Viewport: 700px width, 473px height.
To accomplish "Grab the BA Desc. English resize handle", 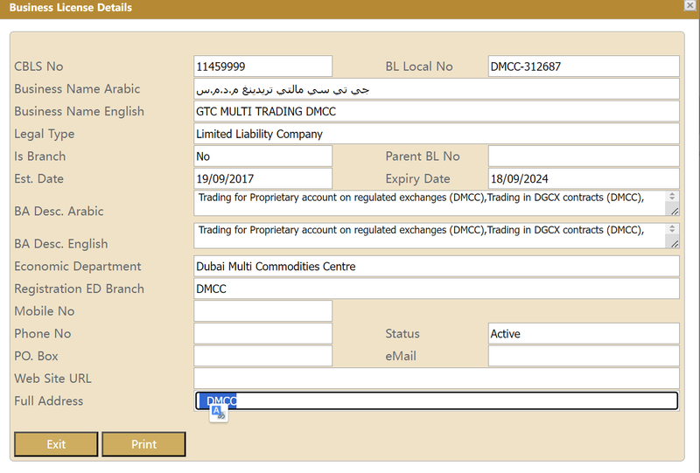I will [675, 244].
